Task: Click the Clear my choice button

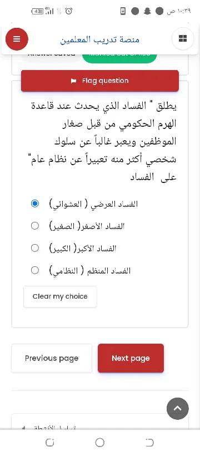Action: point(60,296)
